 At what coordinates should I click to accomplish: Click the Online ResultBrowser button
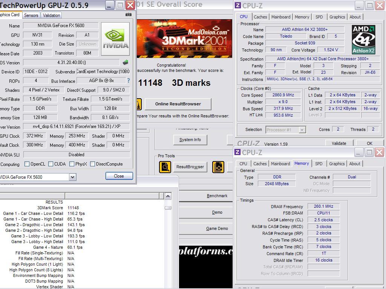tap(178, 104)
